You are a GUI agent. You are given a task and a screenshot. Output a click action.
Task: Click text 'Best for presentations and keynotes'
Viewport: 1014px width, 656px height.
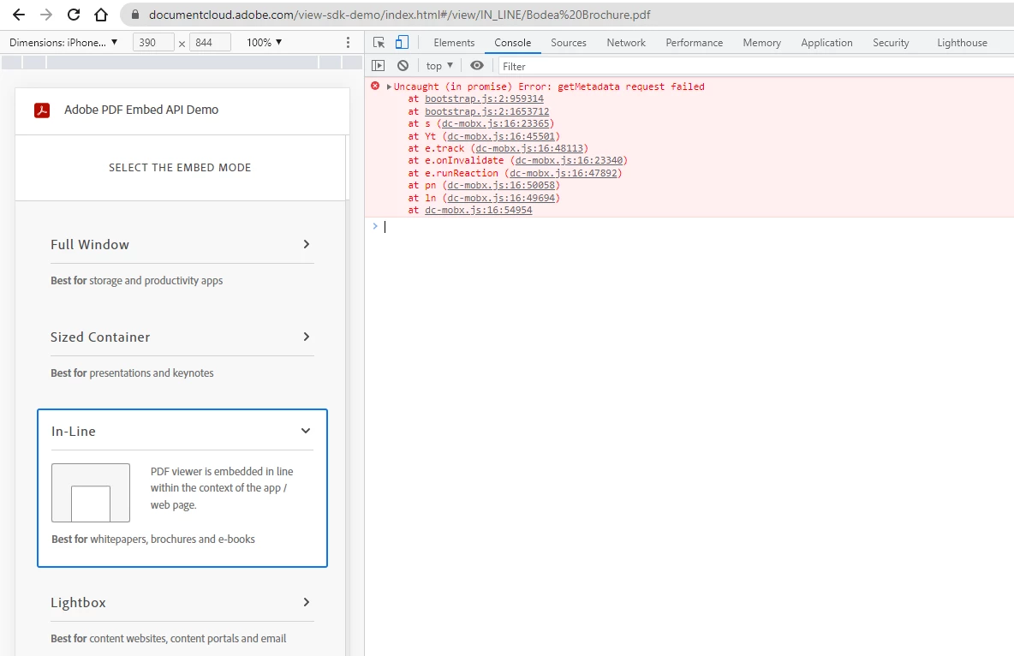[132, 373]
